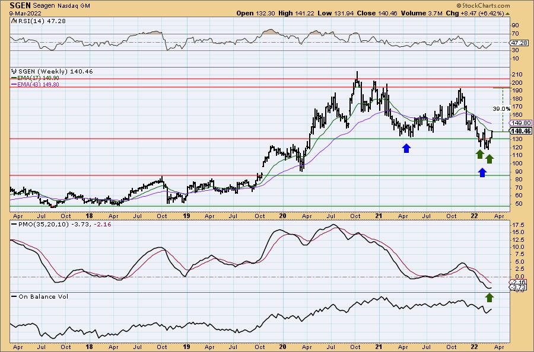Click the PMO(35,20,10) indicator legend
This screenshot has height=352, width=534.
pos(65,225)
